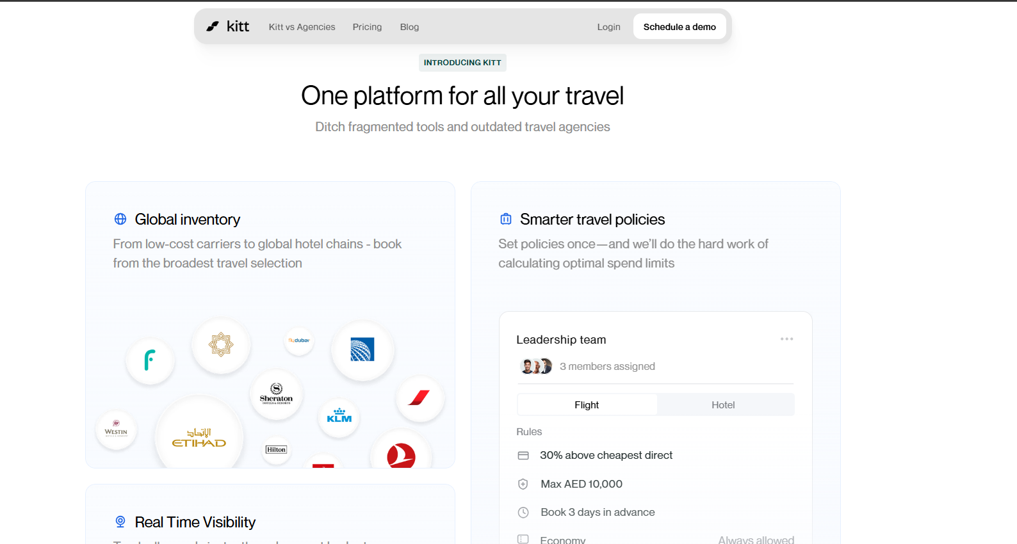Click the Real Time Visibility heading
The image size is (1017, 544).
pos(195,522)
